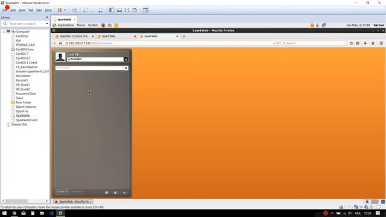Screen dimensions: 386x217
Task: Select XP_Spark1 in the library
Action: click(x=23, y=85)
